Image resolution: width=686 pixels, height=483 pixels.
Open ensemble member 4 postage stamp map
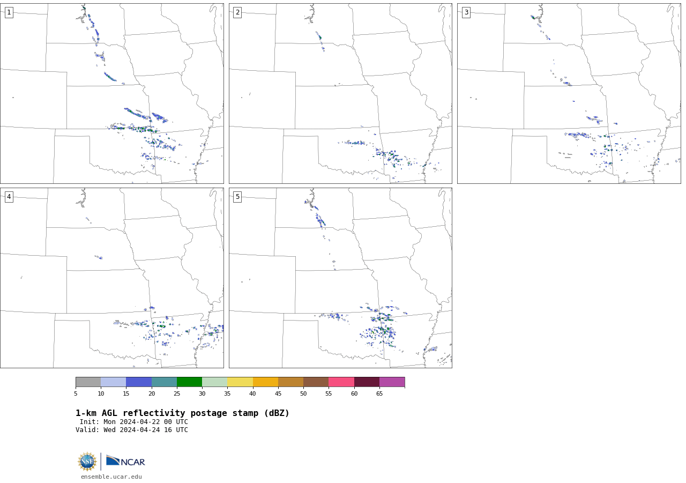click(x=112, y=278)
